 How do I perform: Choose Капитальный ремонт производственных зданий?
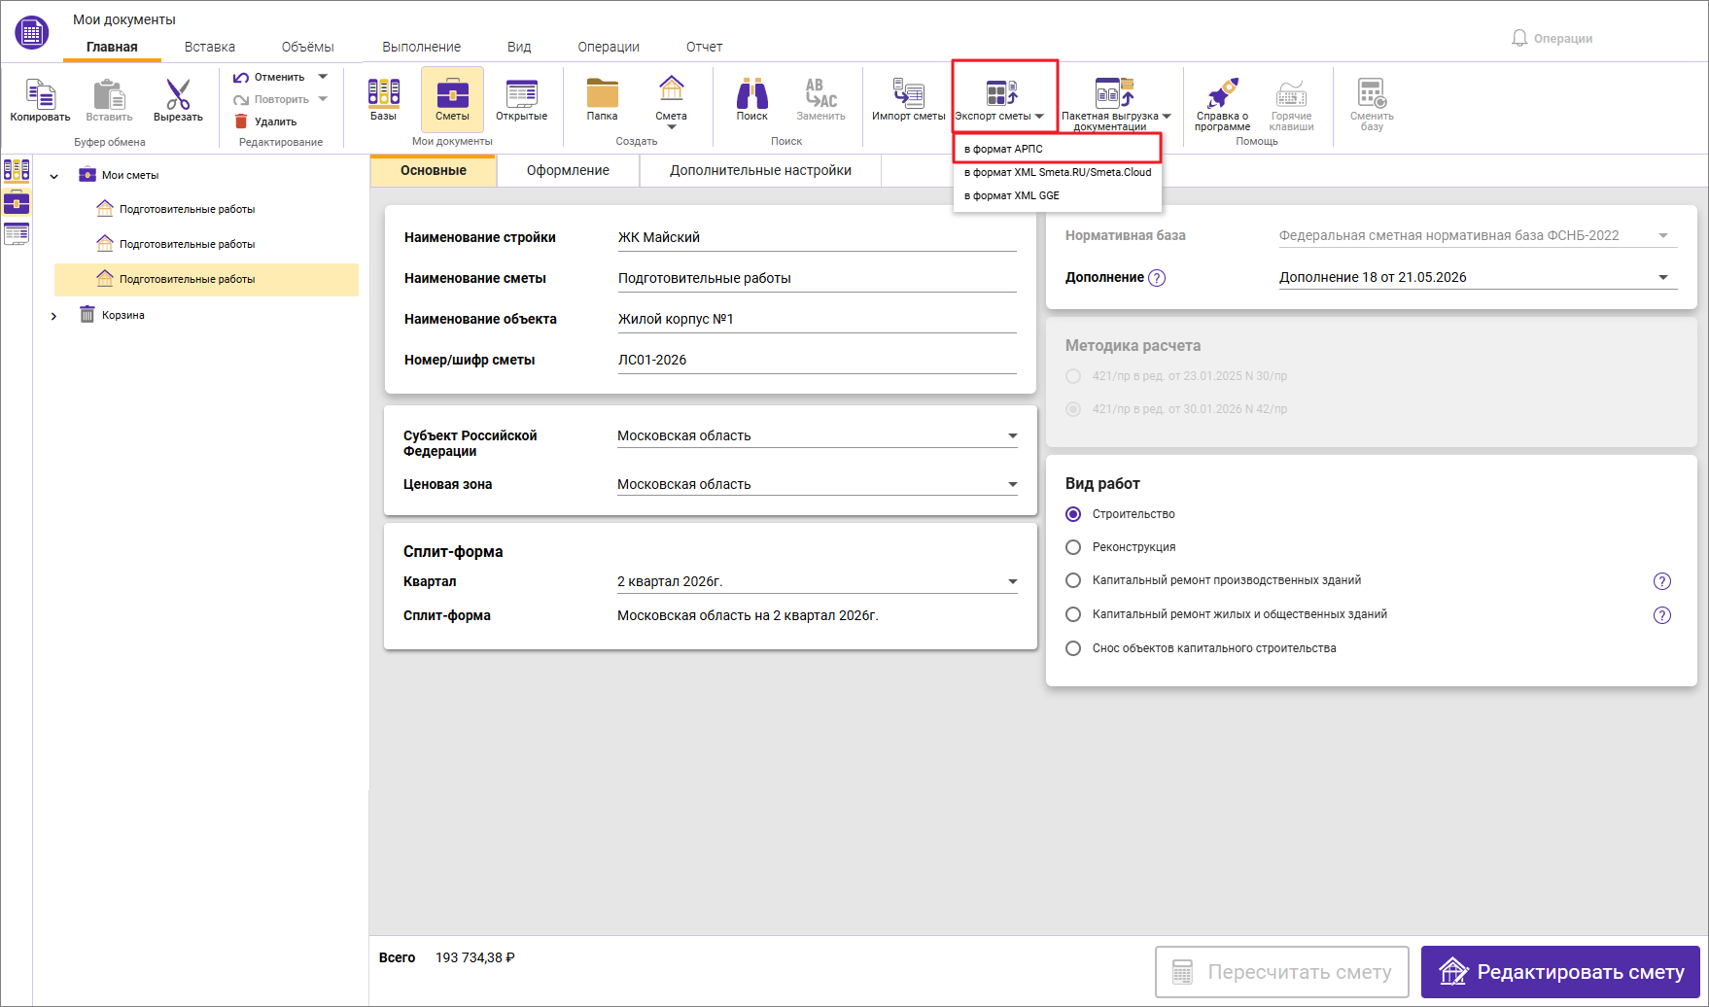point(1073,580)
